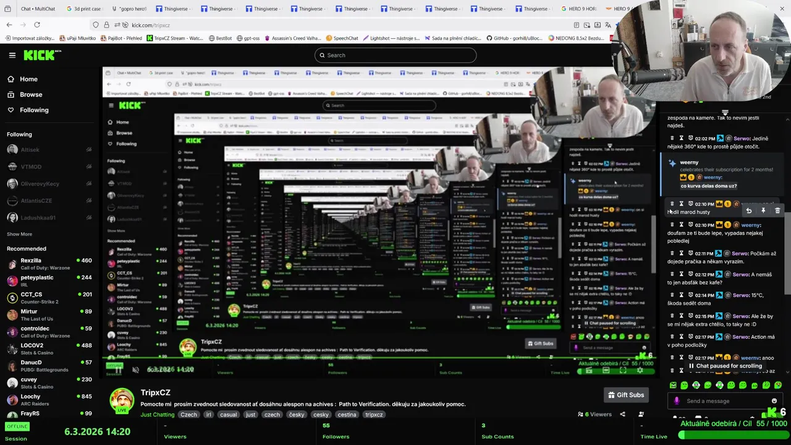The image size is (791, 445).
Task: Open the PajiBot - Přehled bookmark
Action: (x=121, y=38)
